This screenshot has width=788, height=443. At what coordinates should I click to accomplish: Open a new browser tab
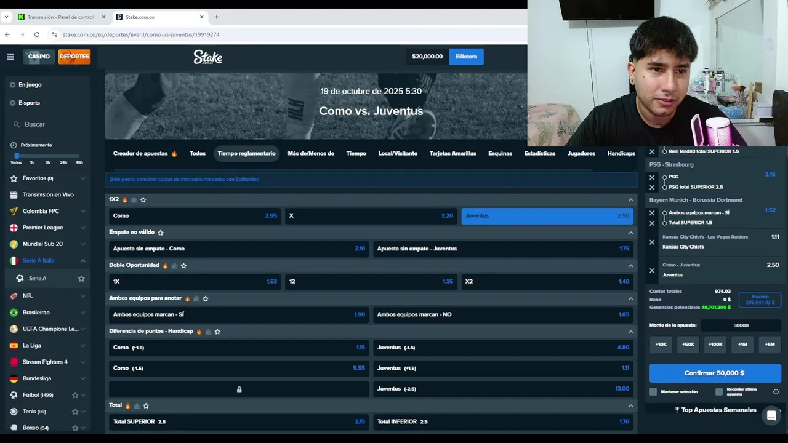(216, 17)
